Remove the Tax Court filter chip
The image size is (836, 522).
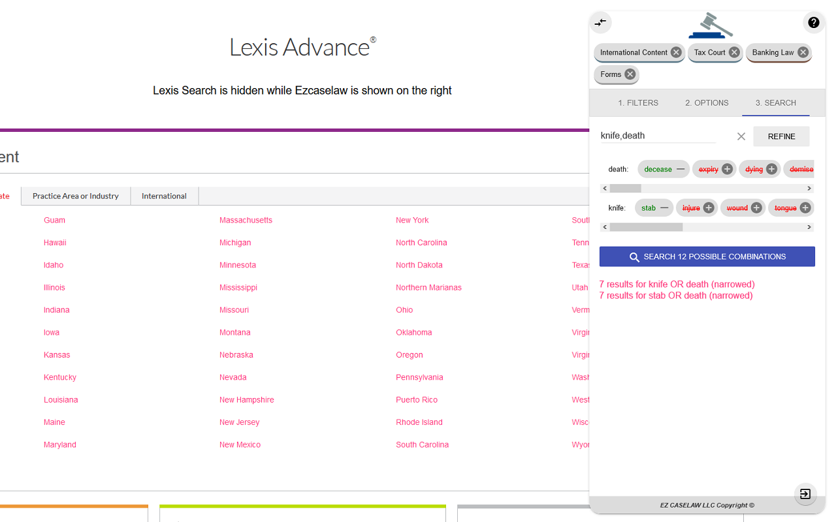coord(734,52)
